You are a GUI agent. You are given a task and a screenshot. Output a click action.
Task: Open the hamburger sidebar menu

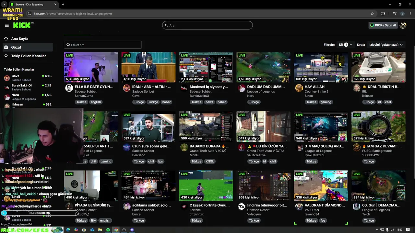click(7, 25)
